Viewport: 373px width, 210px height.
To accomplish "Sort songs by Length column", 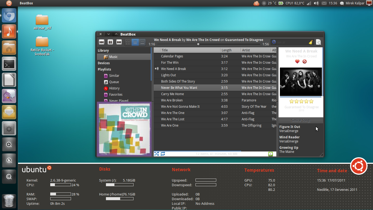I will (x=230, y=50).
